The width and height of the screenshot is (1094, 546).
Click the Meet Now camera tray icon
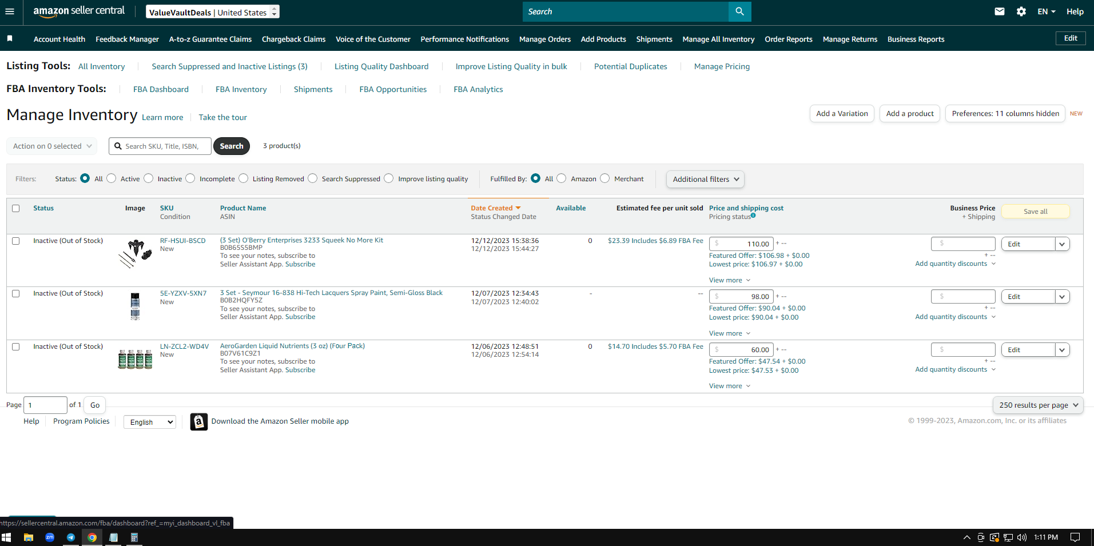pos(981,537)
